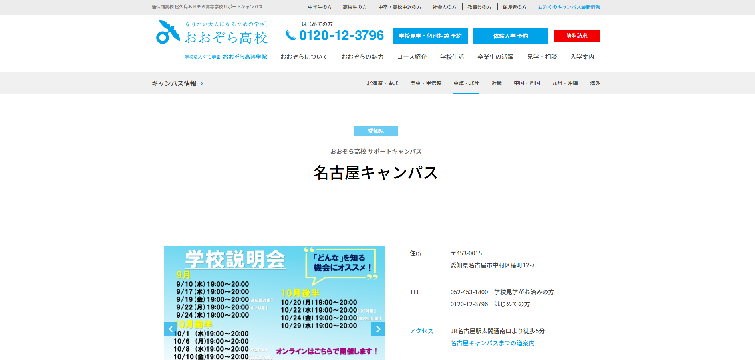Image resolution: width=755 pixels, height=360 pixels.
Task: Select 中国・四国 region tab
Action: point(527,83)
